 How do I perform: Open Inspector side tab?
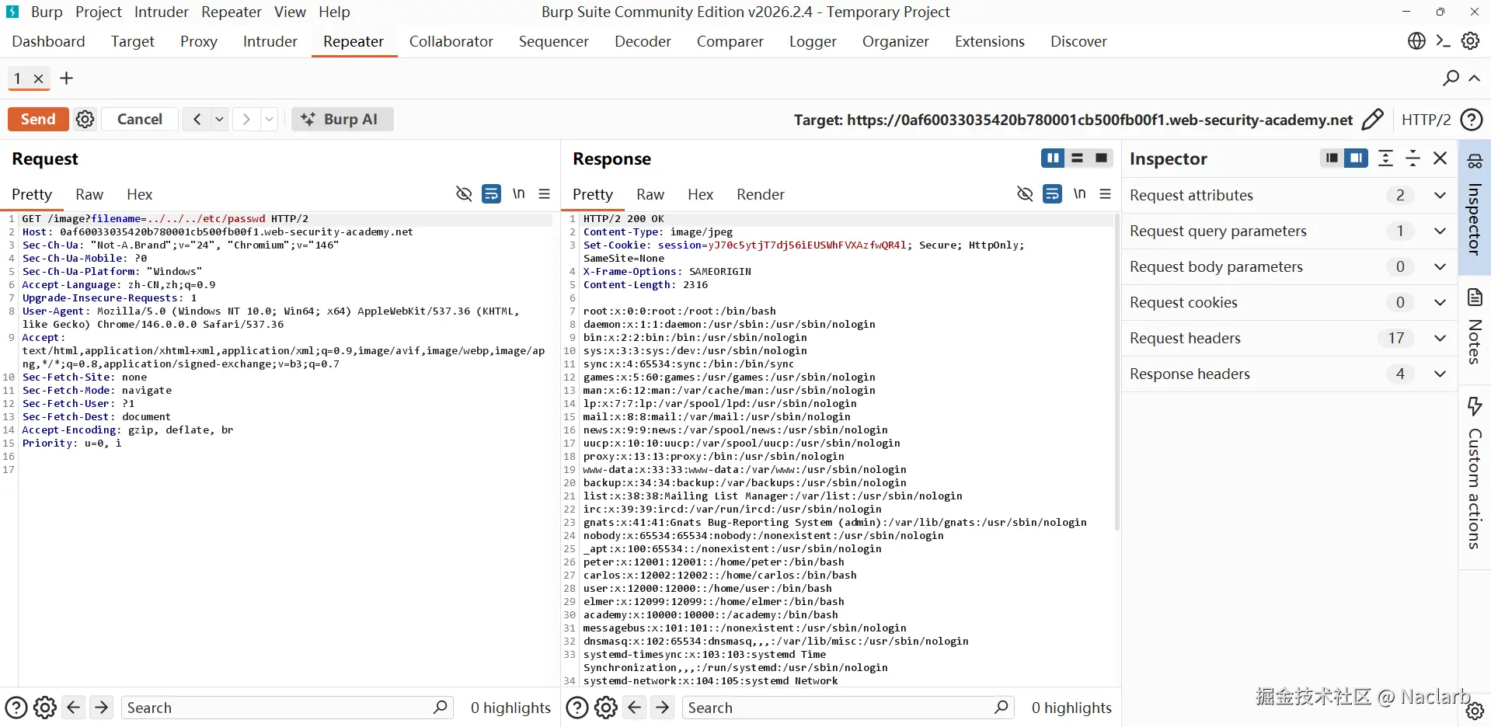coord(1474,207)
